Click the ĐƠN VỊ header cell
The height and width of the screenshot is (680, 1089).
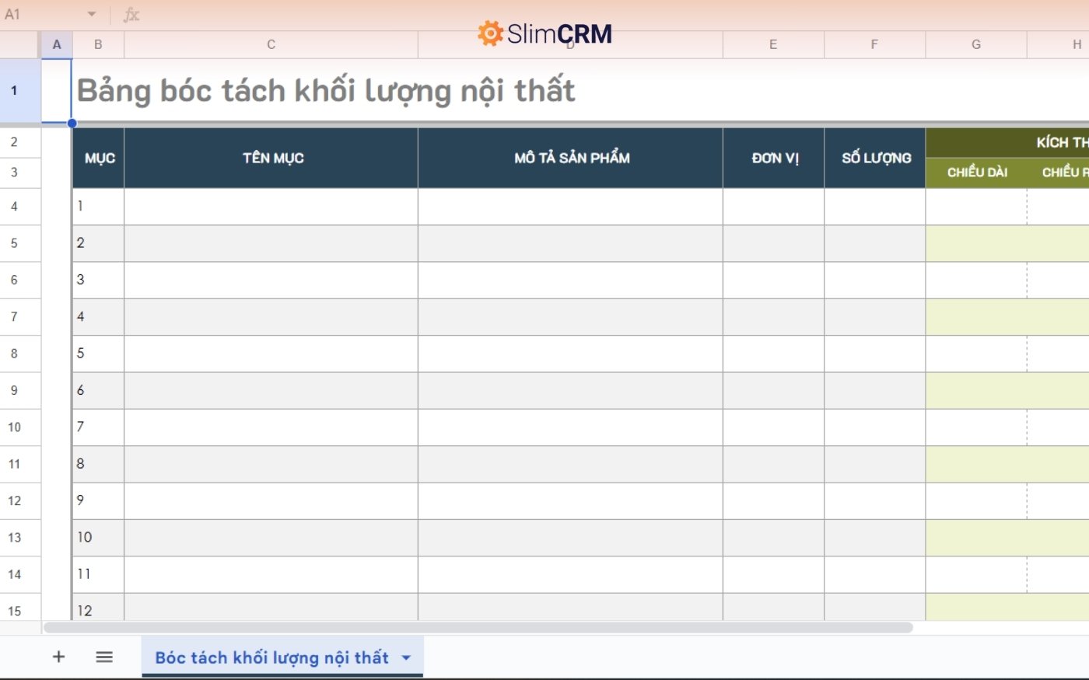click(x=774, y=158)
